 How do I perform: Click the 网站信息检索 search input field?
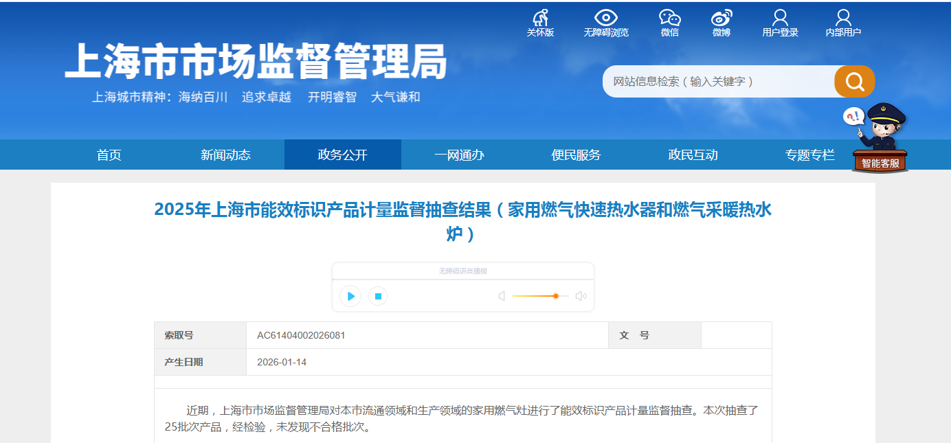point(718,82)
